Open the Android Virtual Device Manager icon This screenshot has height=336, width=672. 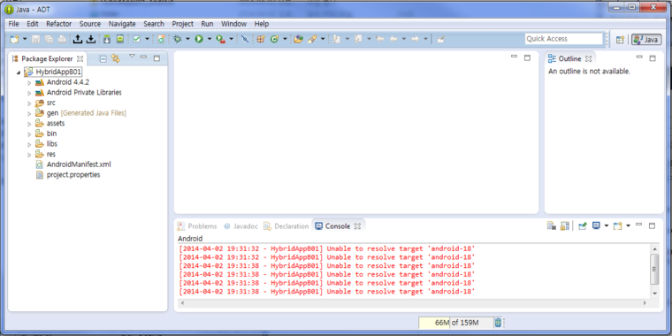coord(120,39)
